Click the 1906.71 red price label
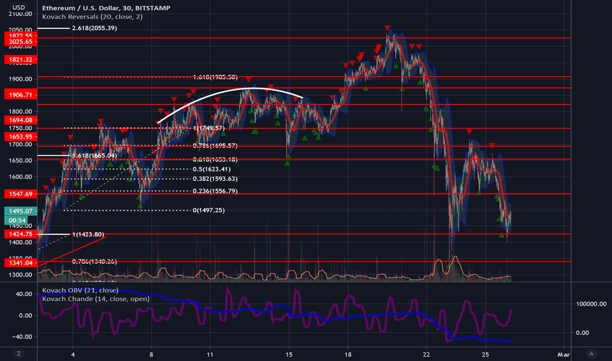 pos(21,95)
